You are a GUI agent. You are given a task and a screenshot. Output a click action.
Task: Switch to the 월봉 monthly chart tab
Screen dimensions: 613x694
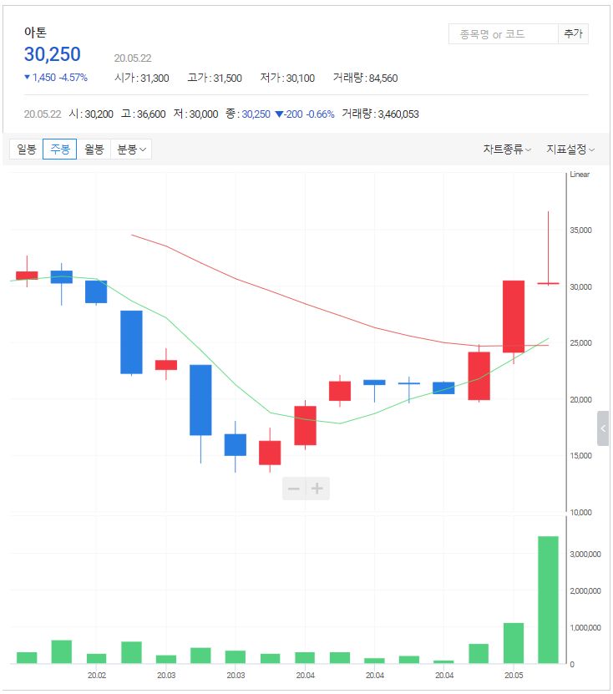(x=94, y=149)
